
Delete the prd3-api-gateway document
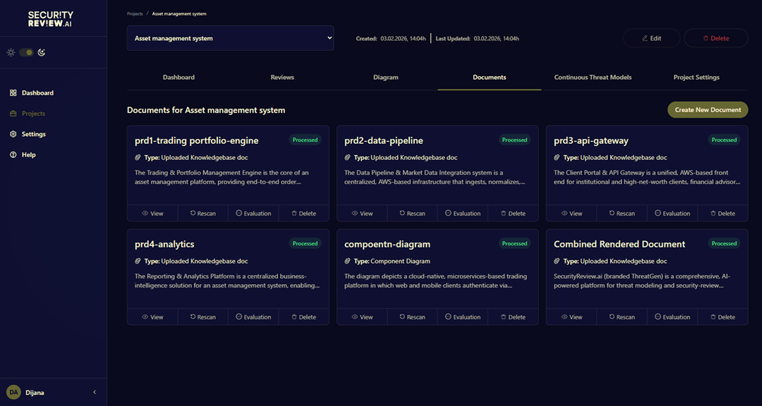[722, 213]
